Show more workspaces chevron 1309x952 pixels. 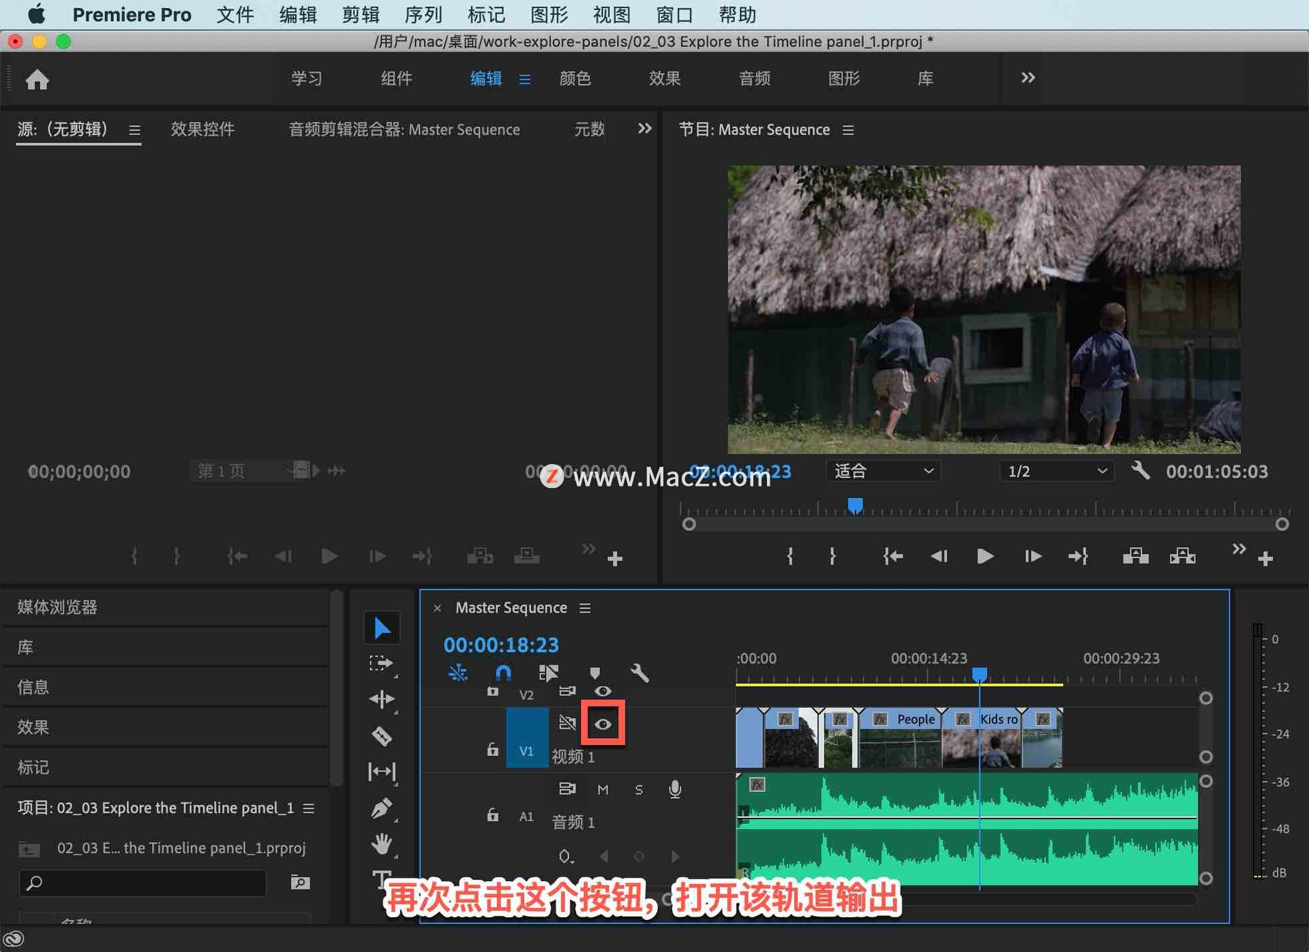point(1028,78)
